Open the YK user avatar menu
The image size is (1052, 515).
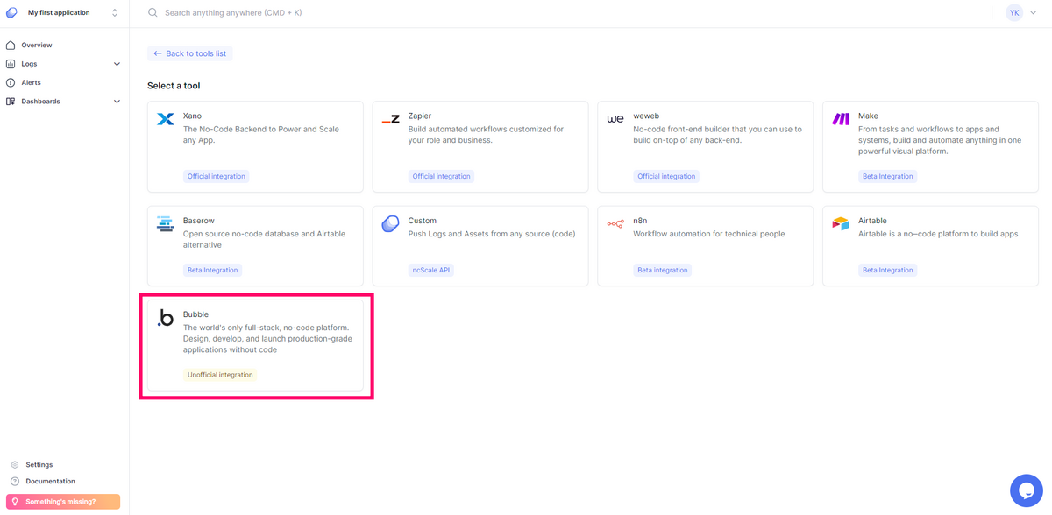1014,13
